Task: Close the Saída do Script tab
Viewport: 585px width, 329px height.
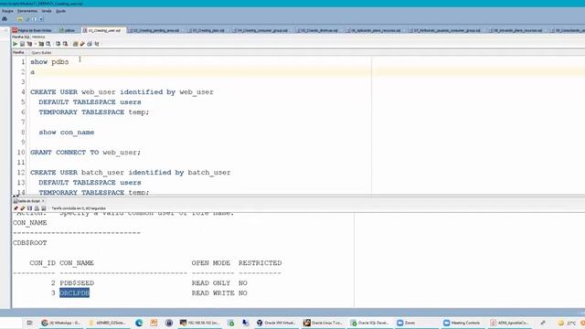Action: pos(43,201)
